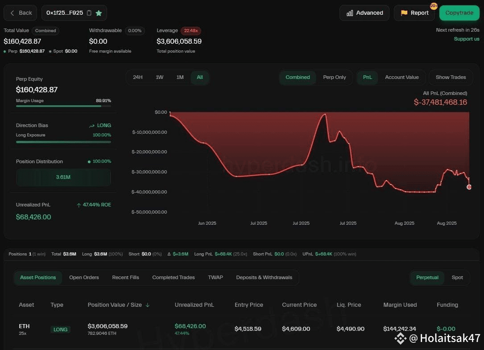Switch to the Completed Trades tab

173,277
